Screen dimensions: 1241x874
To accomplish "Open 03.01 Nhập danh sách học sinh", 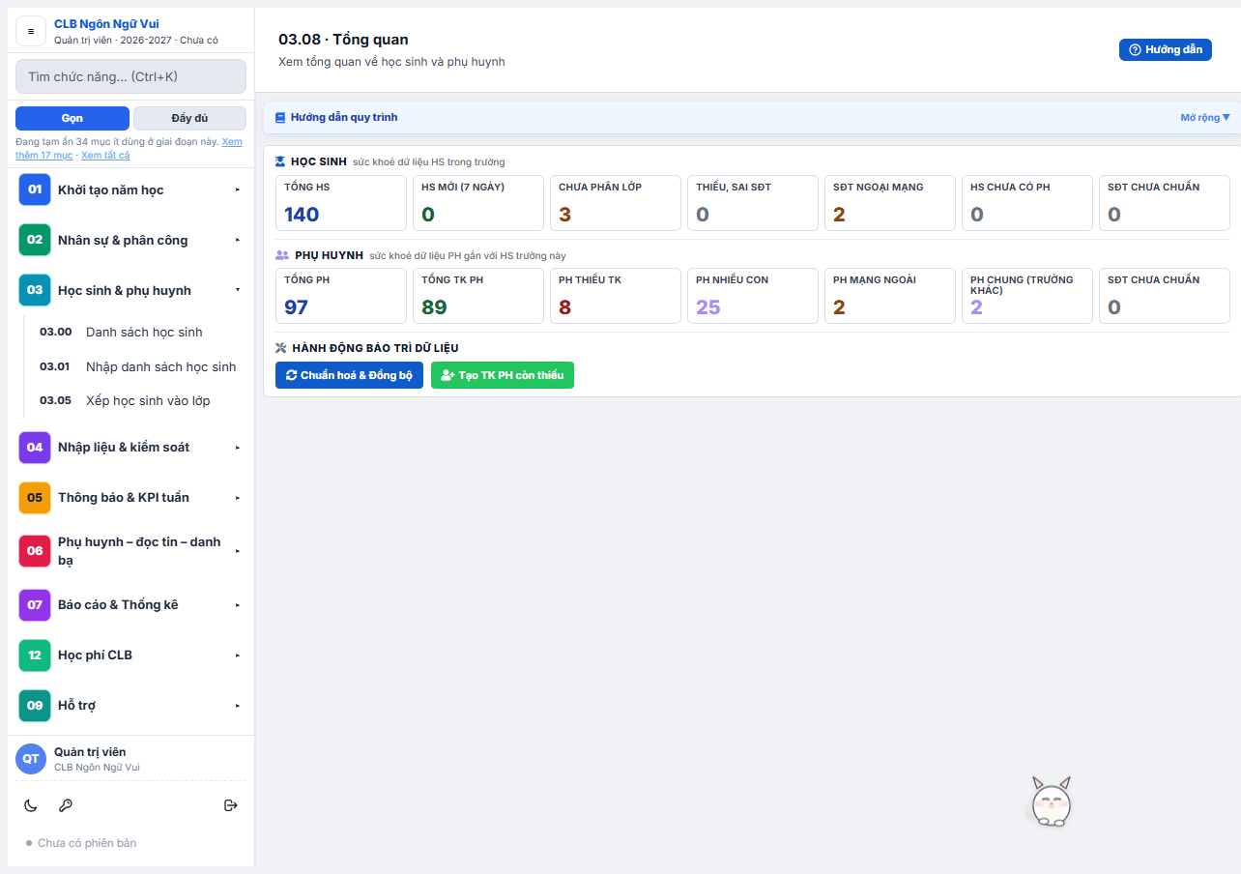I will (x=138, y=366).
